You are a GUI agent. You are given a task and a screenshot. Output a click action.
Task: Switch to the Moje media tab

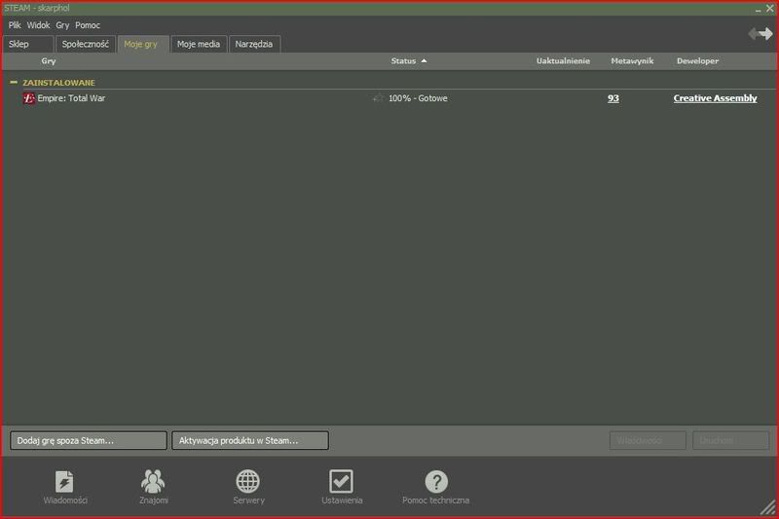(x=199, y=44)
